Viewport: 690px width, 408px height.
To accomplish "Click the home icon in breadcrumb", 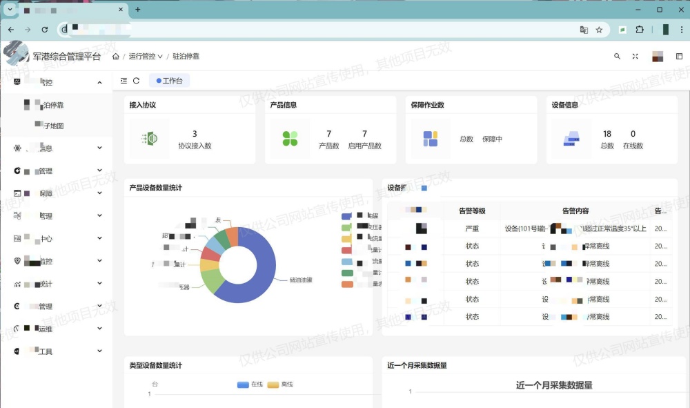I will point(116,57).
